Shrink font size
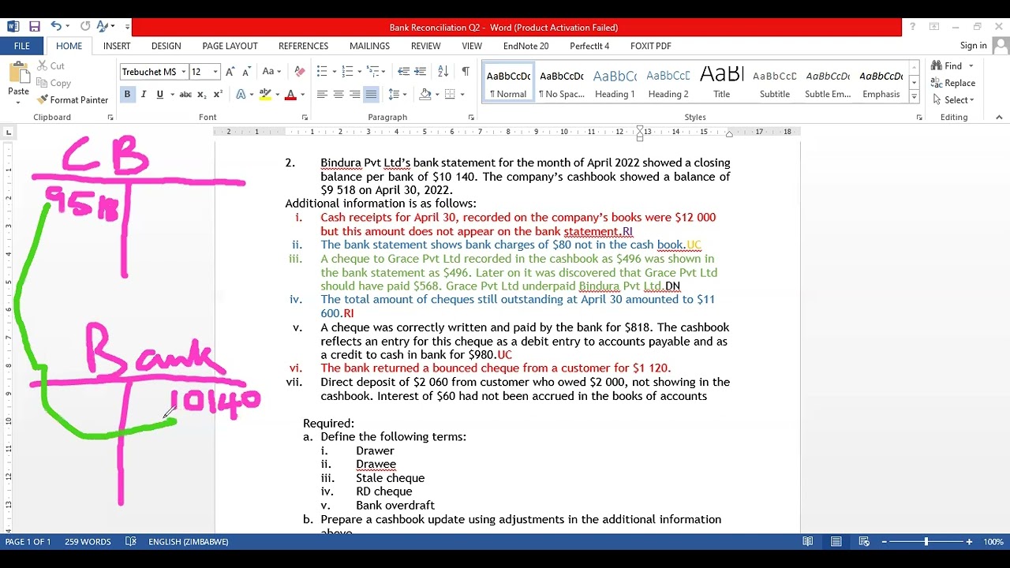 (x=246, y=72)
